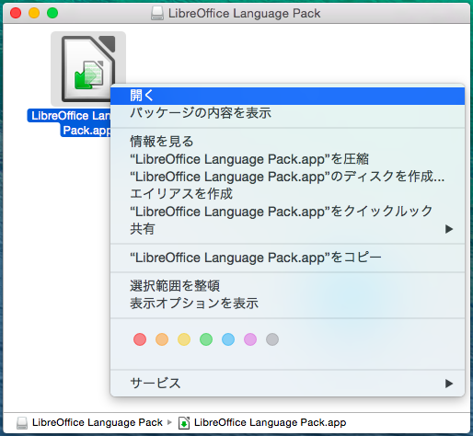The image size is (473, 436).
Task: Click LibreOffice Language Pack volume in path bar
Action: pos(98,422)
